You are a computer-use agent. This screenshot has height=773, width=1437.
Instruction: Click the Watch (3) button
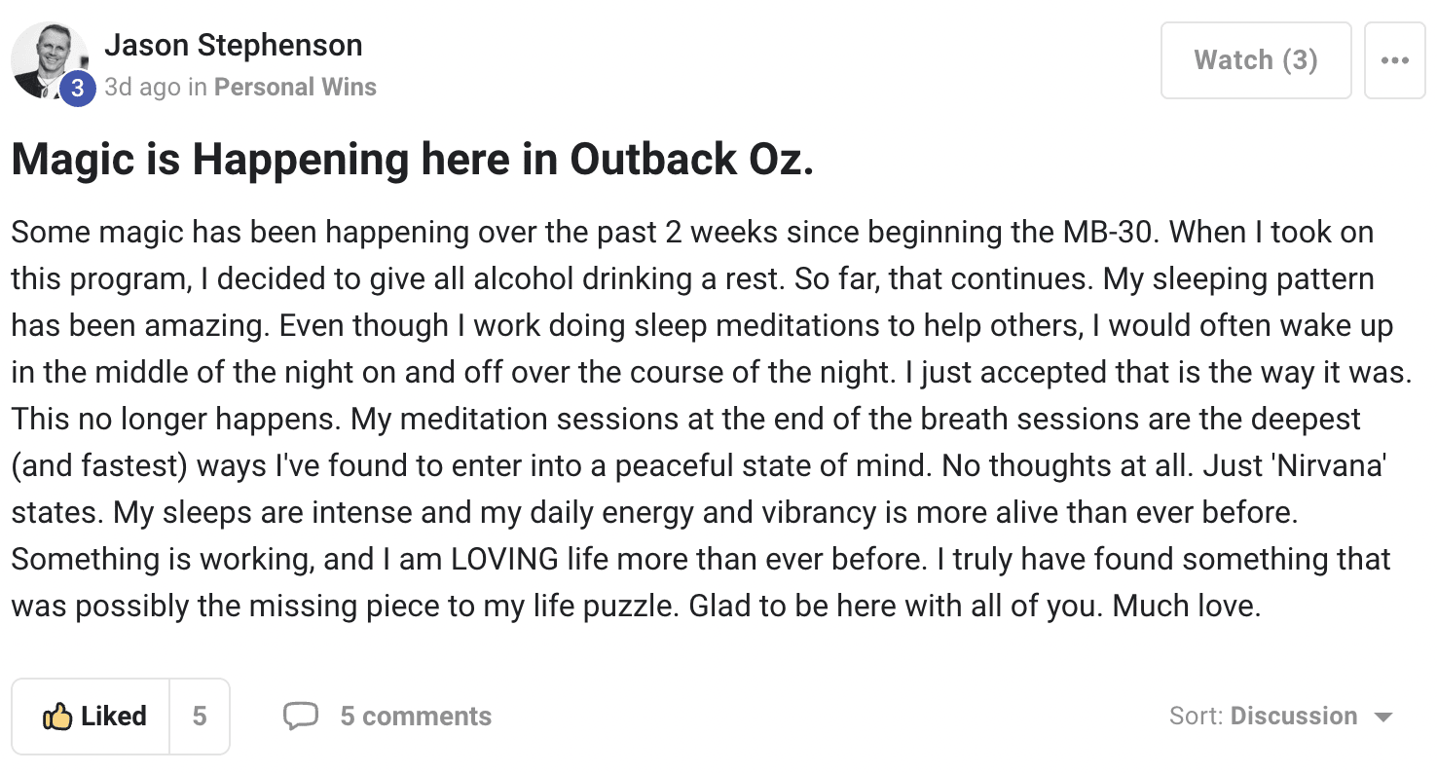1256,60
